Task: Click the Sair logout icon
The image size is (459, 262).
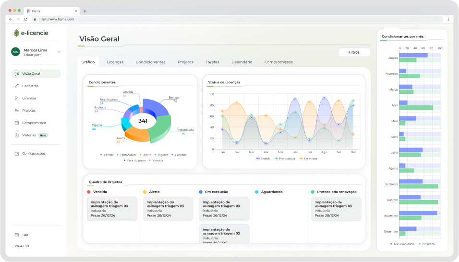Action: [17, 235]
